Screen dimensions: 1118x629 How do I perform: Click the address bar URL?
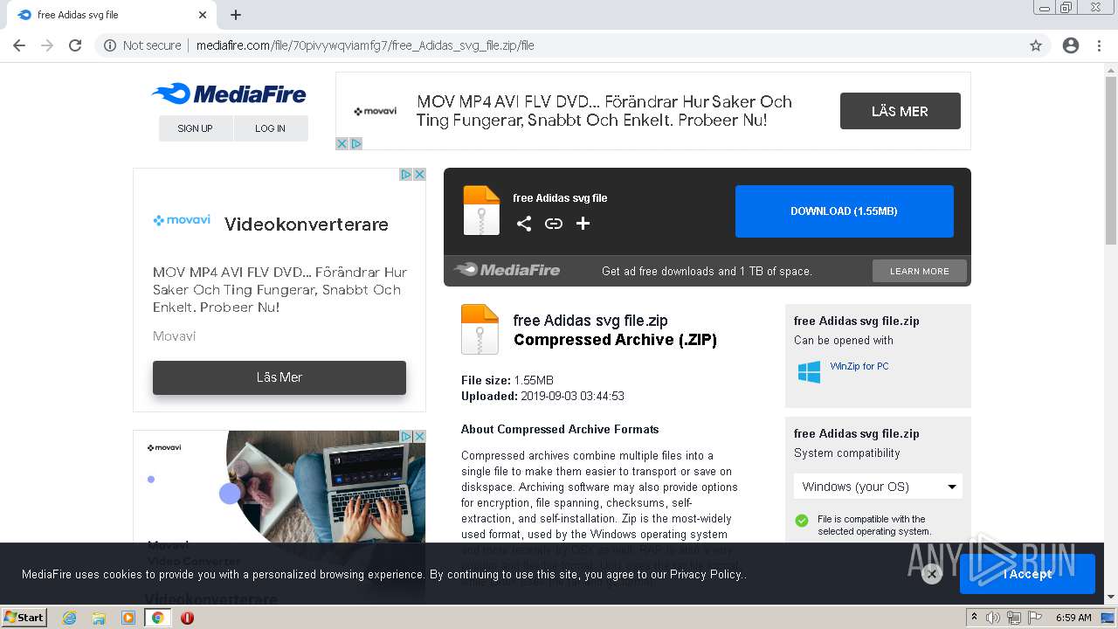(x=365, y=45)
